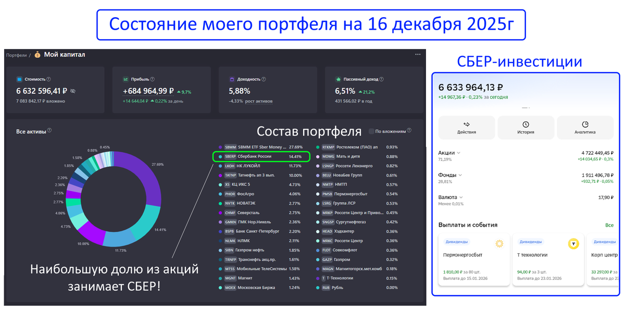Select the Транснефть акц.пр. asset row
625x310 pixels.
260,259
